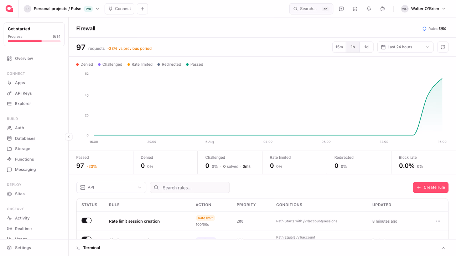Sort by the Priority column header
Screen dimensions: 456x256
[x=246, y=205]
